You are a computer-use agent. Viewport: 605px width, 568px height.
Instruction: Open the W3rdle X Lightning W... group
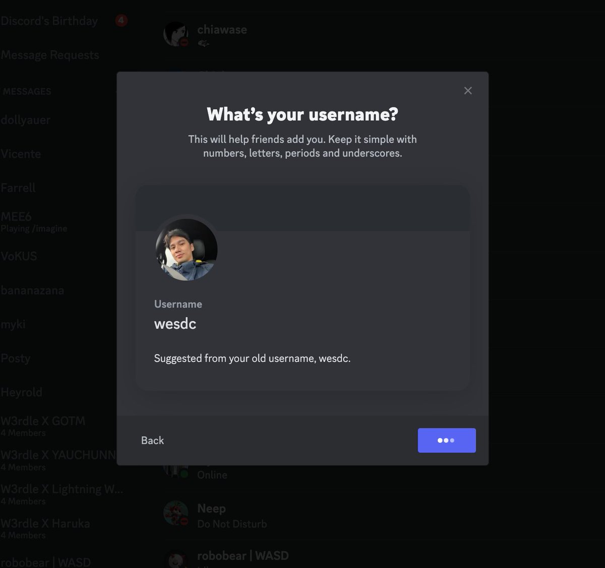click(x=62, y=494)
